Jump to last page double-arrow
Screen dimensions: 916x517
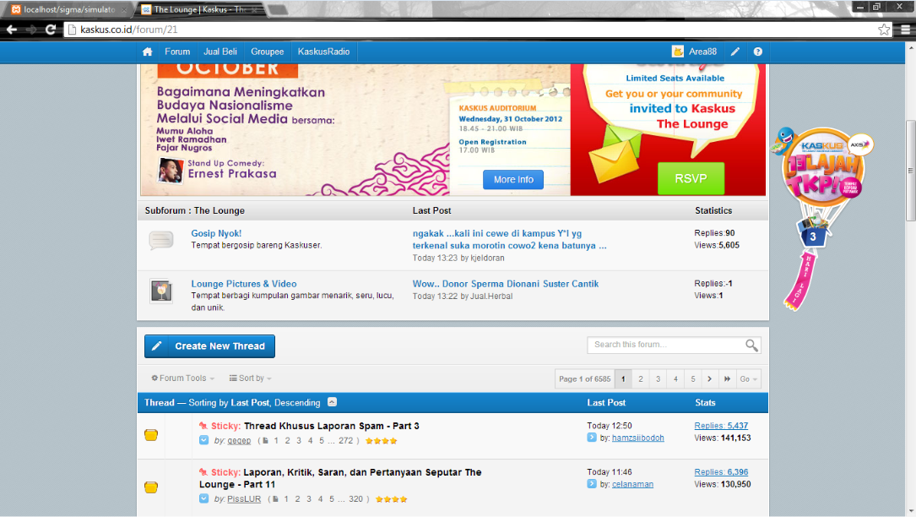point(727,379)
